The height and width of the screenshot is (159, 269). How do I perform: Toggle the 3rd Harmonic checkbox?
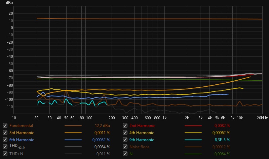(x=5, y=132)
